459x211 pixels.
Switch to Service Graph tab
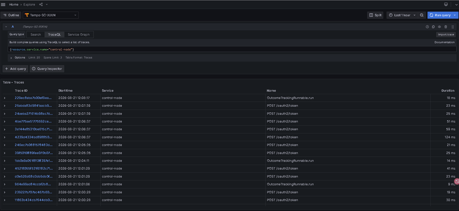pyautogui.click(x=79, y=34)
